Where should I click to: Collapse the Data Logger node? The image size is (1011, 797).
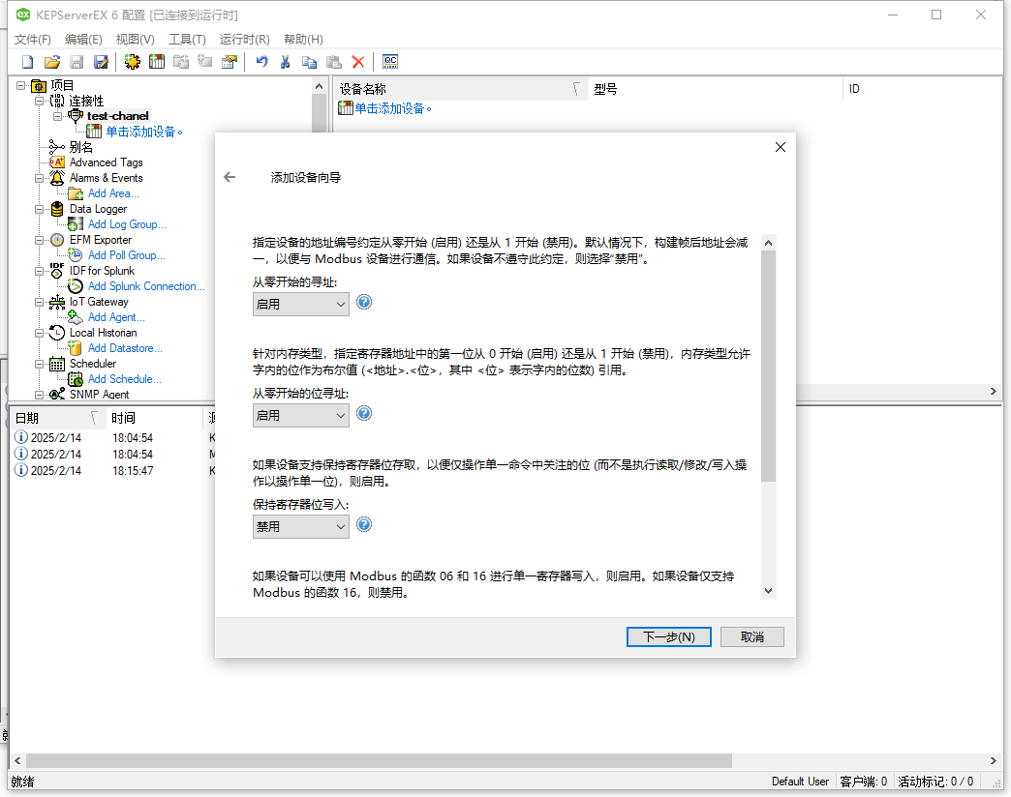click(x=40, y=209)
